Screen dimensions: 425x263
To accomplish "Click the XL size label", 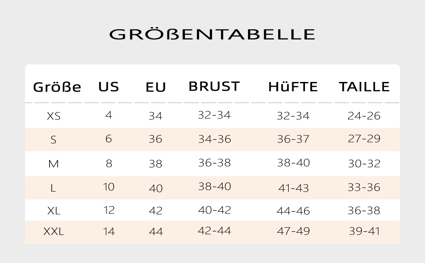I will click(x=53, y=211).
